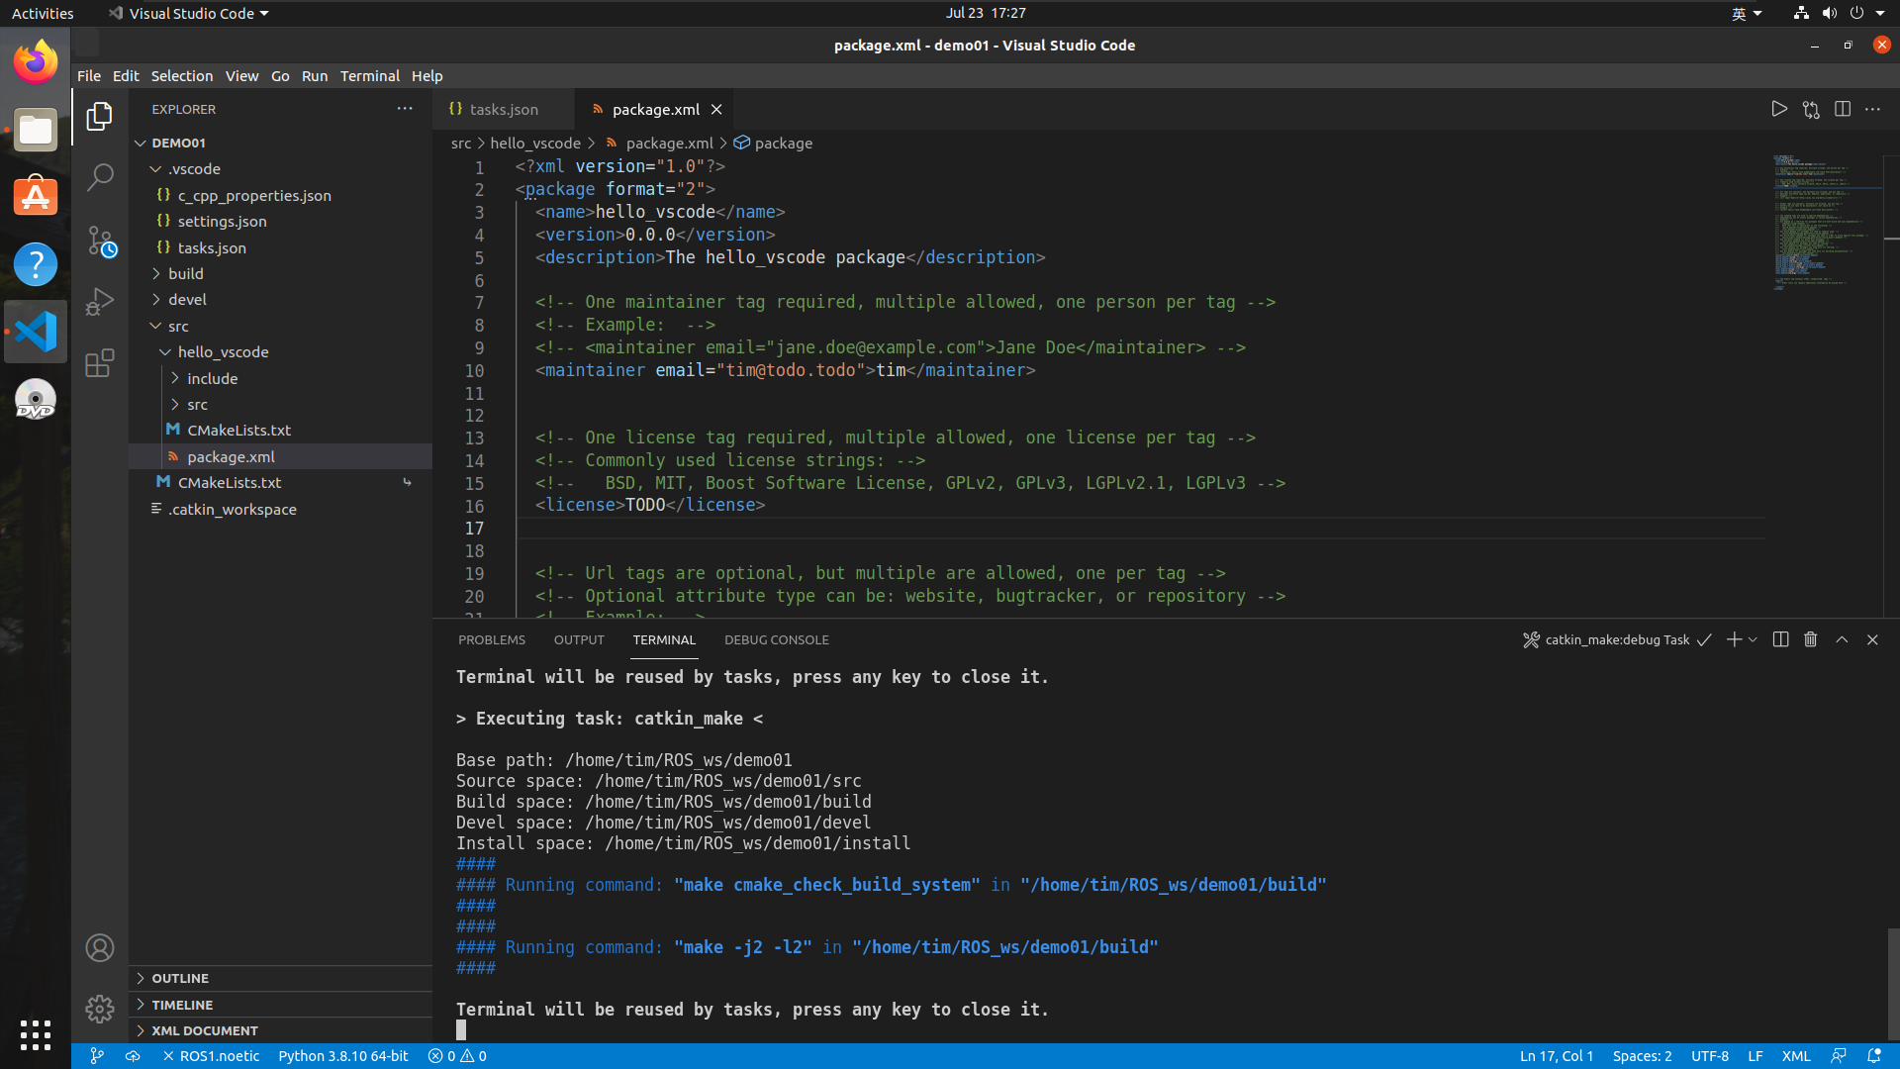This screenshot has width=1900, height=1069.
Task: Split the editor to the right
Action: [1842, 110]
